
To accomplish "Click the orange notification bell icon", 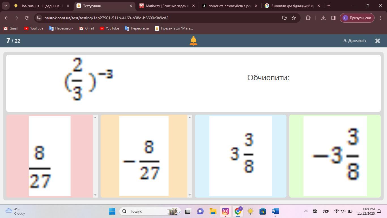I will 193,41.
